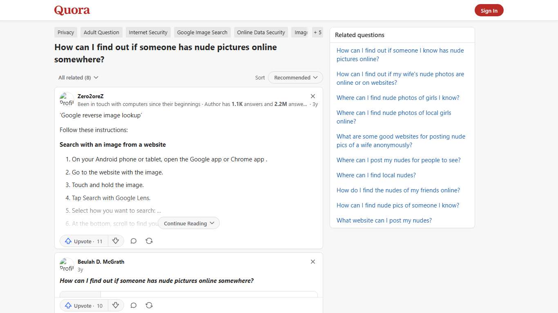Dismiss Zero2oreZ's answer with the X
This screenshot has height=313, width=558.
tap(313, 96)
